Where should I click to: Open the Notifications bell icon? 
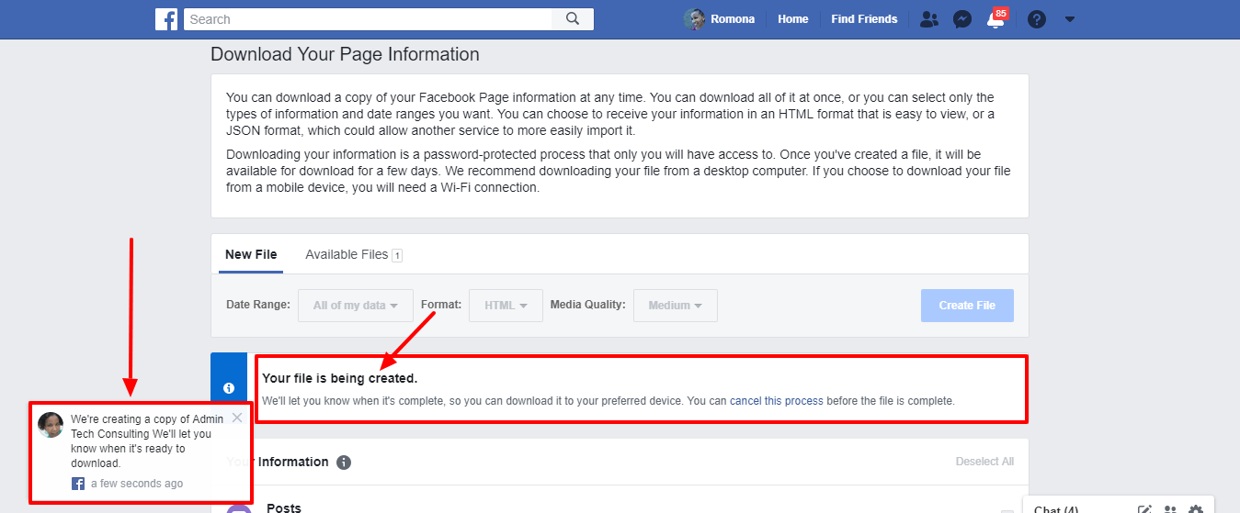tap(995, 20)
